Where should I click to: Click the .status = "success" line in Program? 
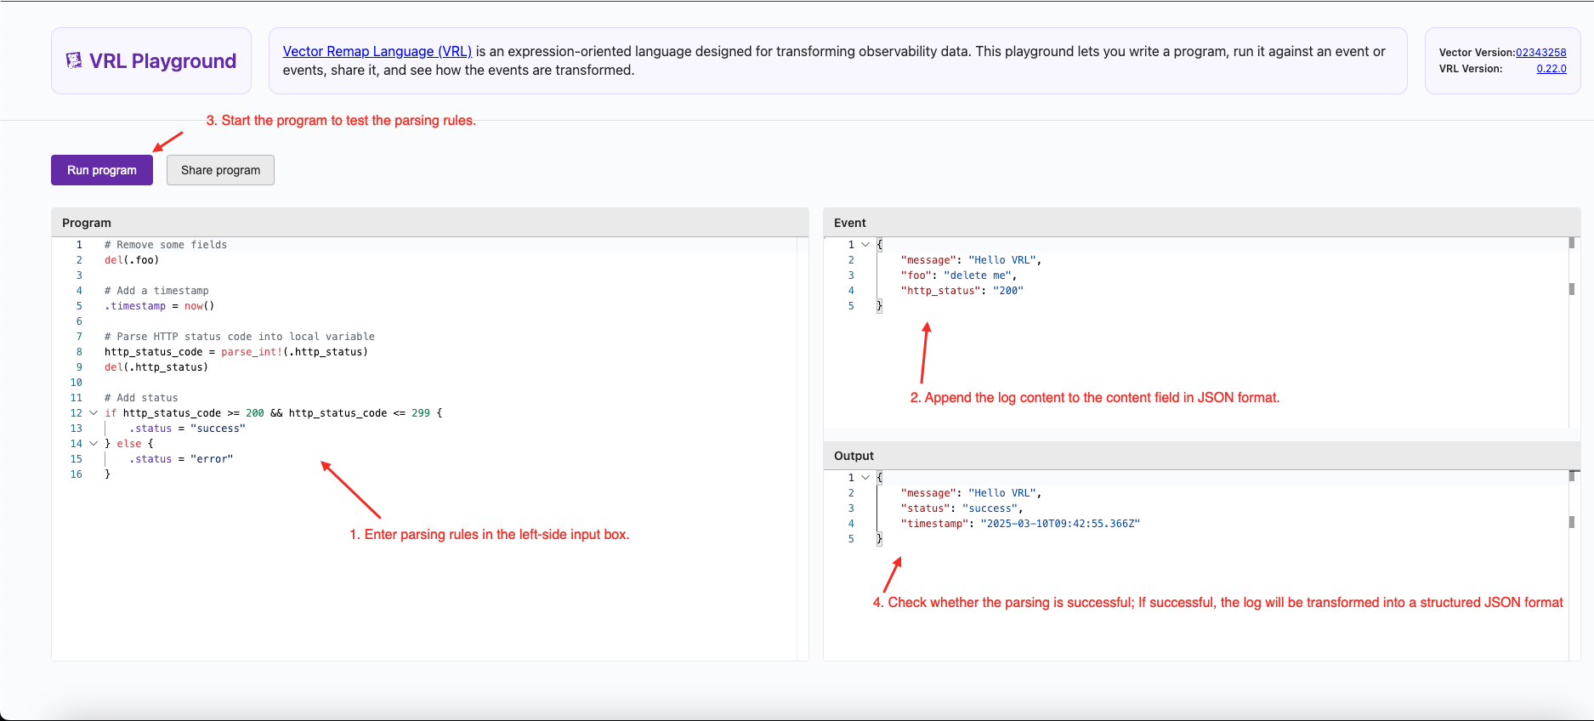pos(187,429)
